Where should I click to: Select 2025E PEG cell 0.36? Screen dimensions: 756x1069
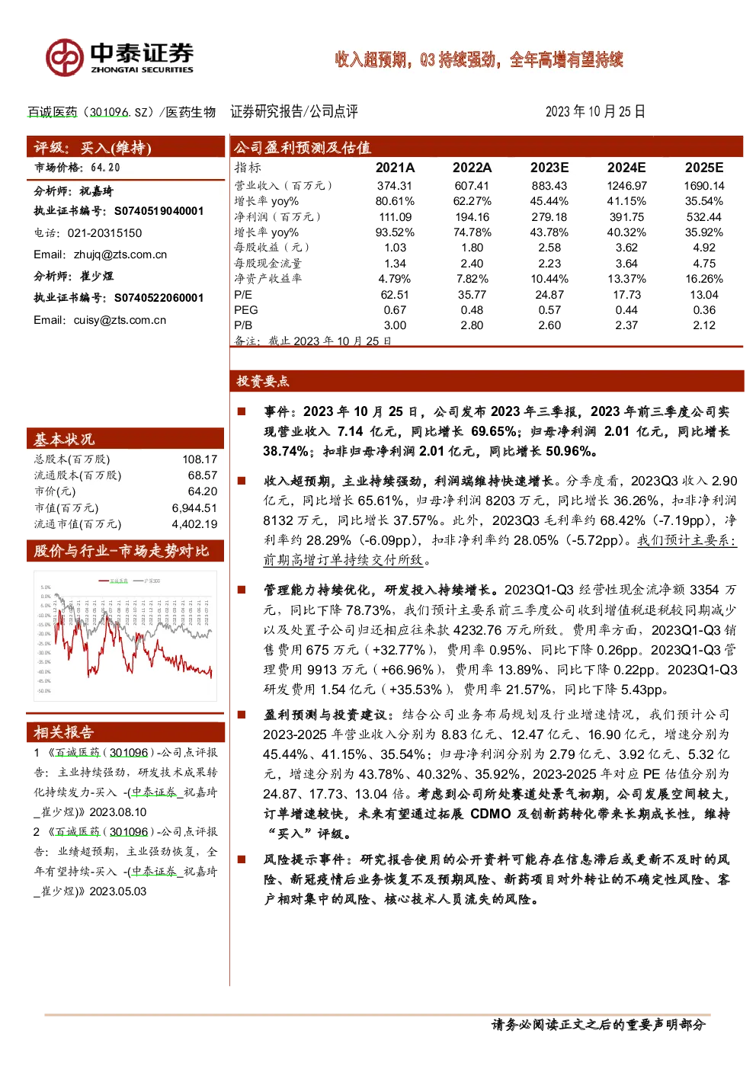tap(704, 310)
